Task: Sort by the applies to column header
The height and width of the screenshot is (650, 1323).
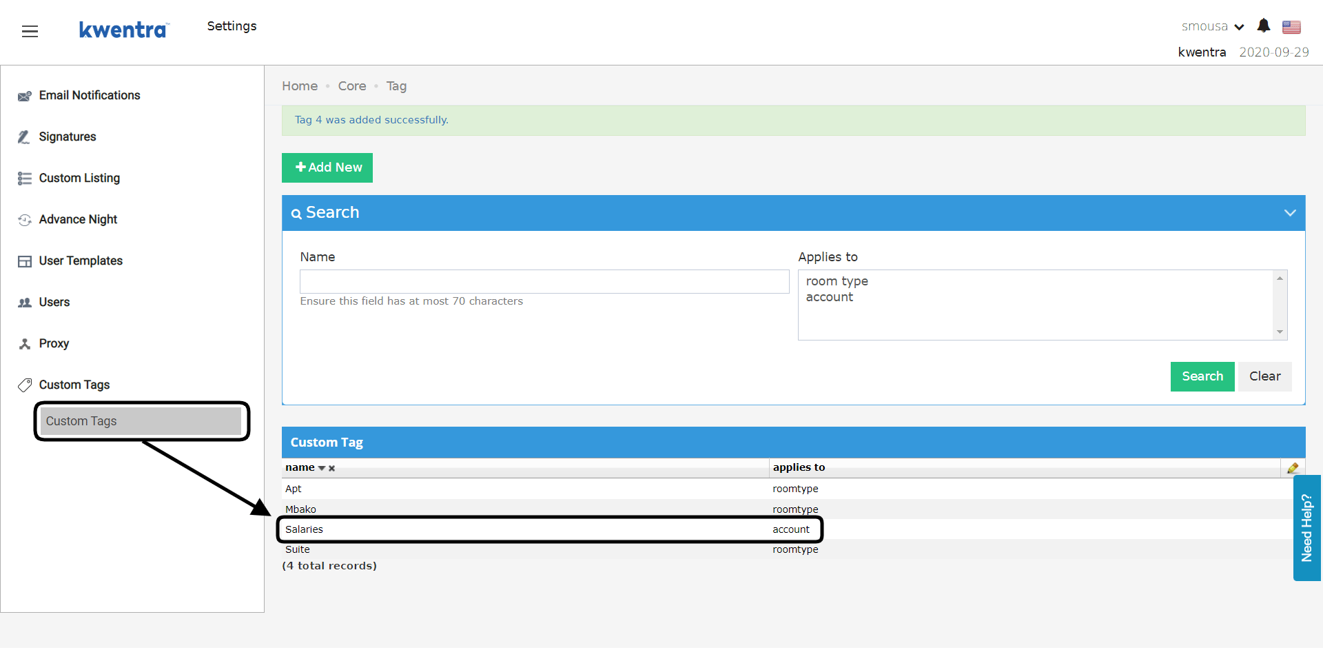Action: (x=799, y=467)
